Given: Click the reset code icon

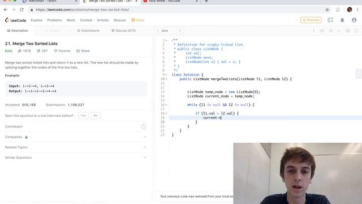Looking at the screenshot, I should [x=330, y=31].
